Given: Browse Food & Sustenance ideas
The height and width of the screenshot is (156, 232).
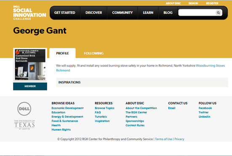Looking at the screenshot, I should tap(65, 121).
